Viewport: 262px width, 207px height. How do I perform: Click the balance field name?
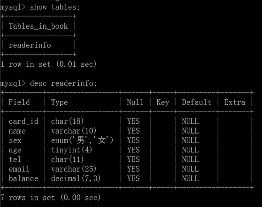pyautogui.click(x=23, y=178)
